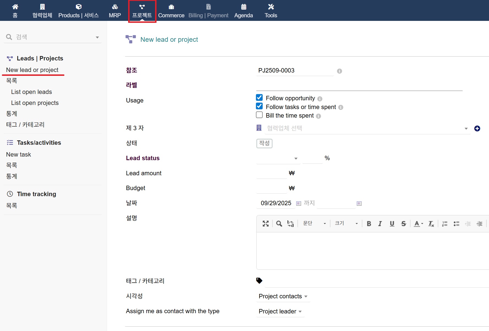Click New task in sidebar
This screenshot has height=331, width=489.
(18, 155)
